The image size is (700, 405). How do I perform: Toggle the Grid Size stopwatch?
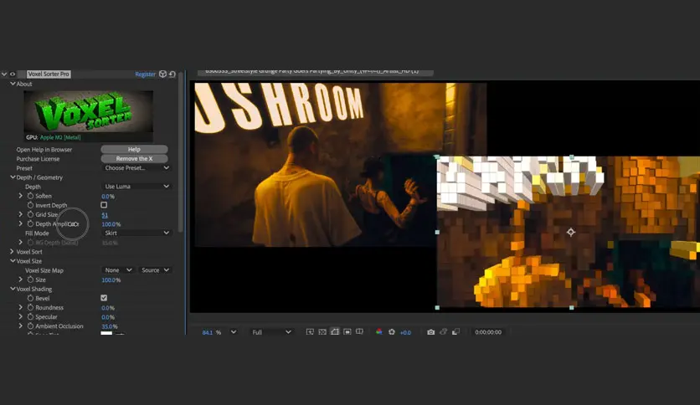click(x=30, y=214)
